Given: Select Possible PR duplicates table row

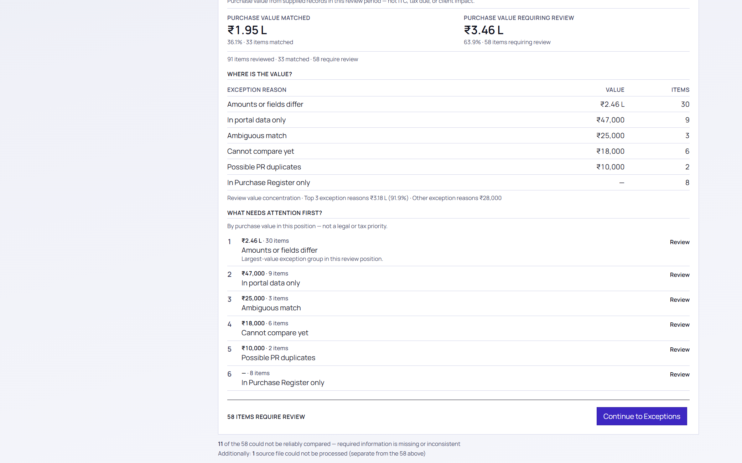Looking at the screenshot, I should tap(458, 167).
